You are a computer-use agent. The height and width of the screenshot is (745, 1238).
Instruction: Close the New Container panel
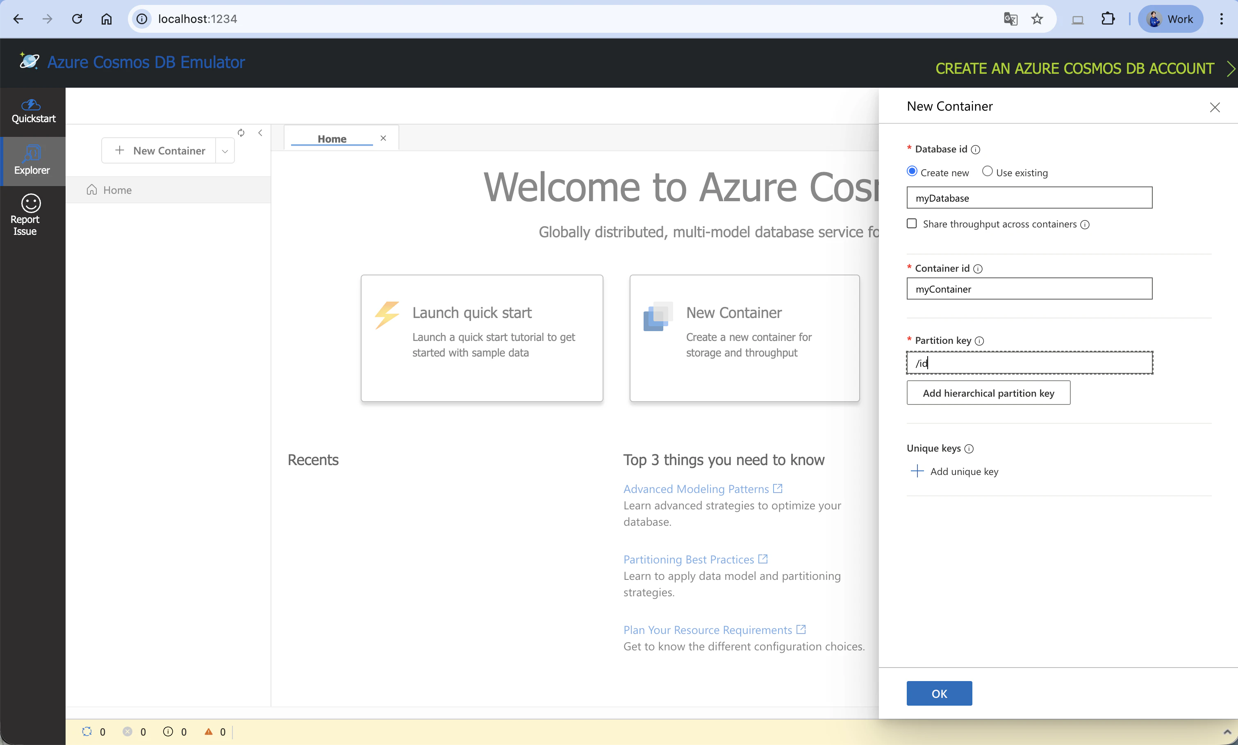[1215, 107]
